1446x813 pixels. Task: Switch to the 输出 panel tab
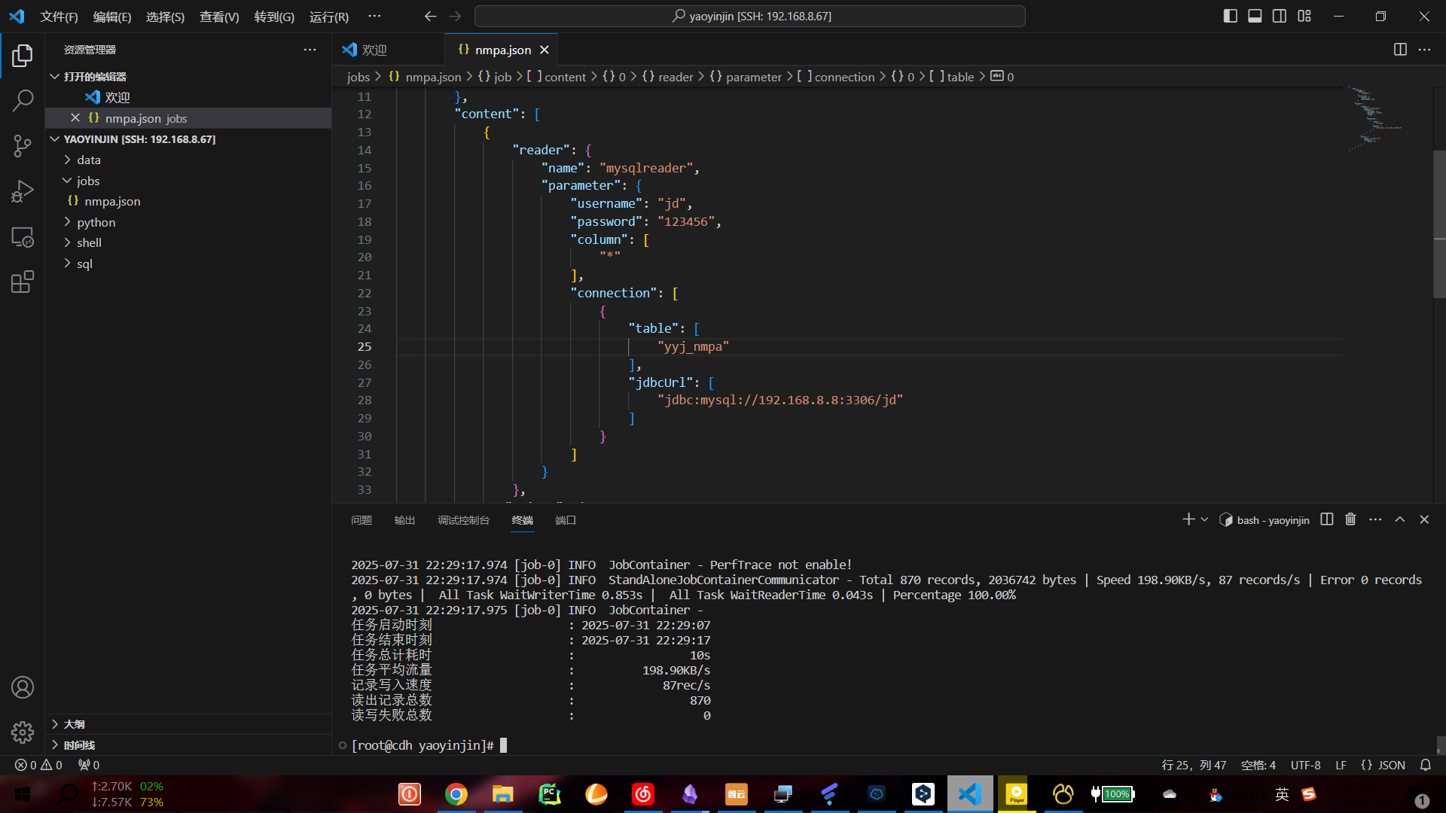(404, 520)
